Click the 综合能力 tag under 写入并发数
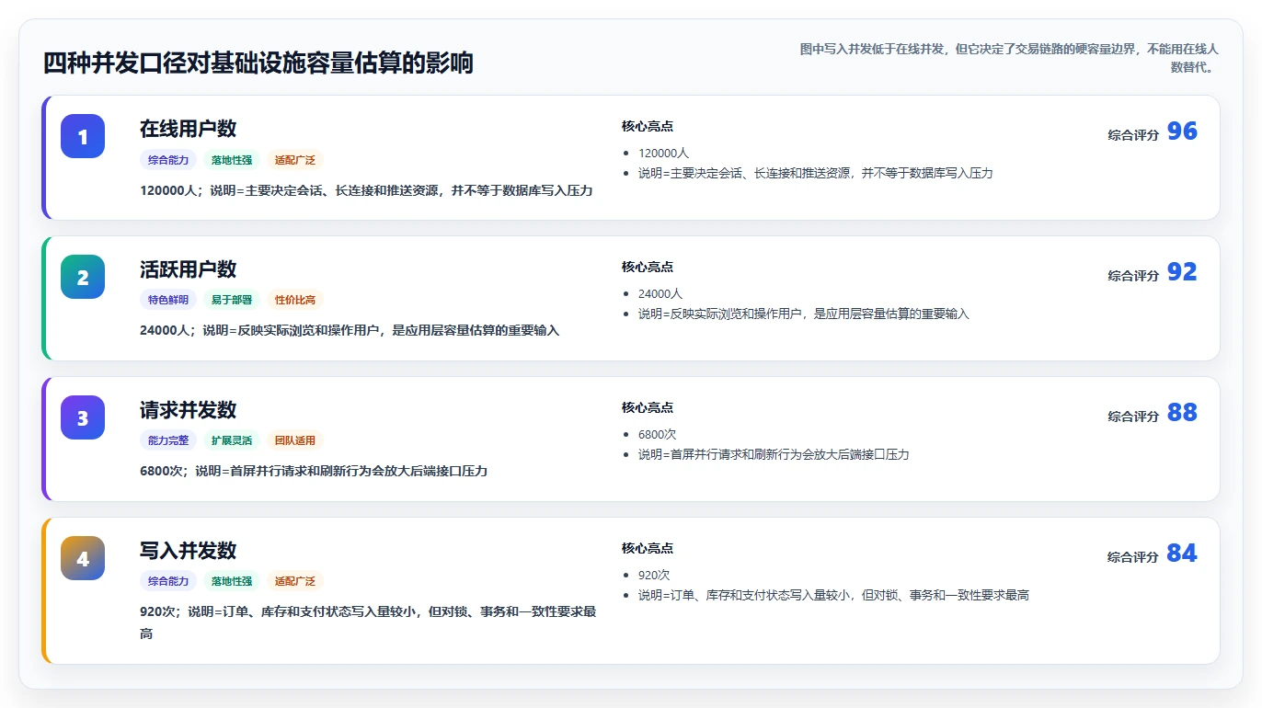This screenshot has height=708, width=1262. tap(168, 582)
